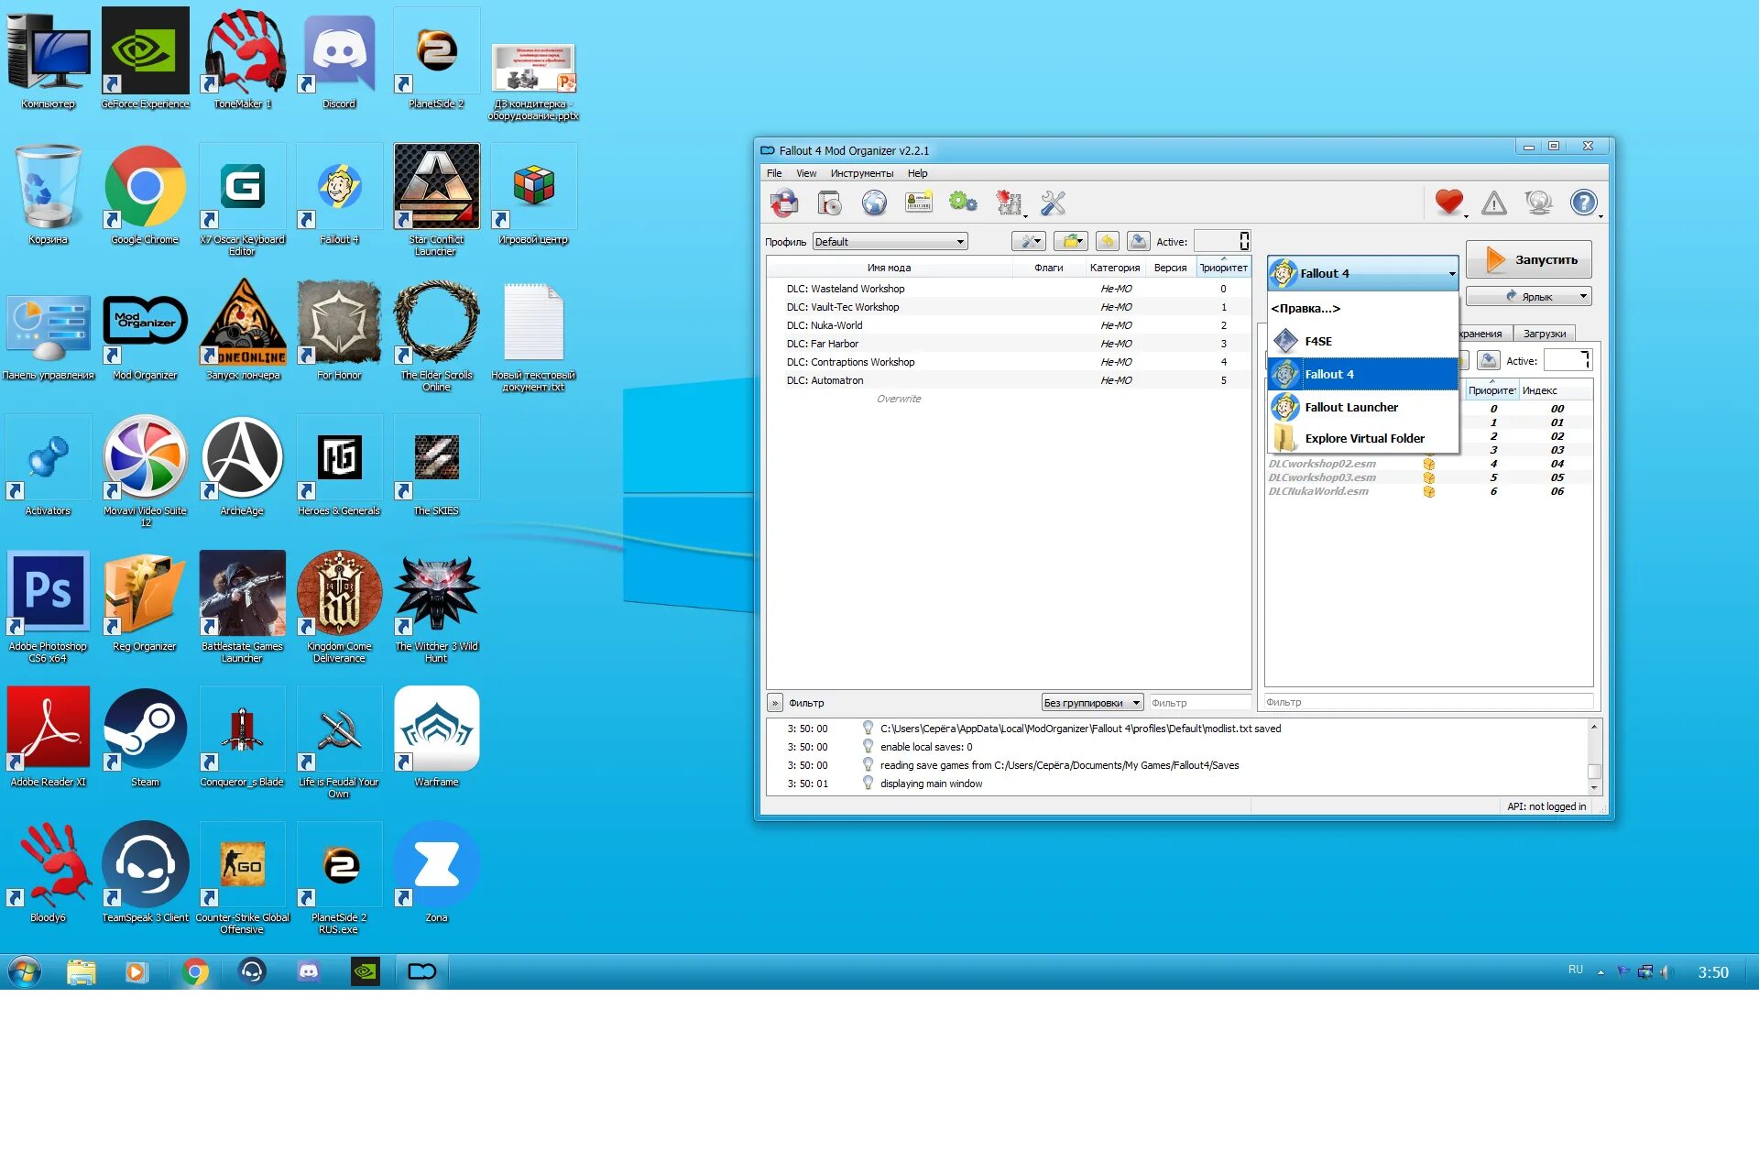
Task: Click the plugin list create backup icon
Action: 1489,360
